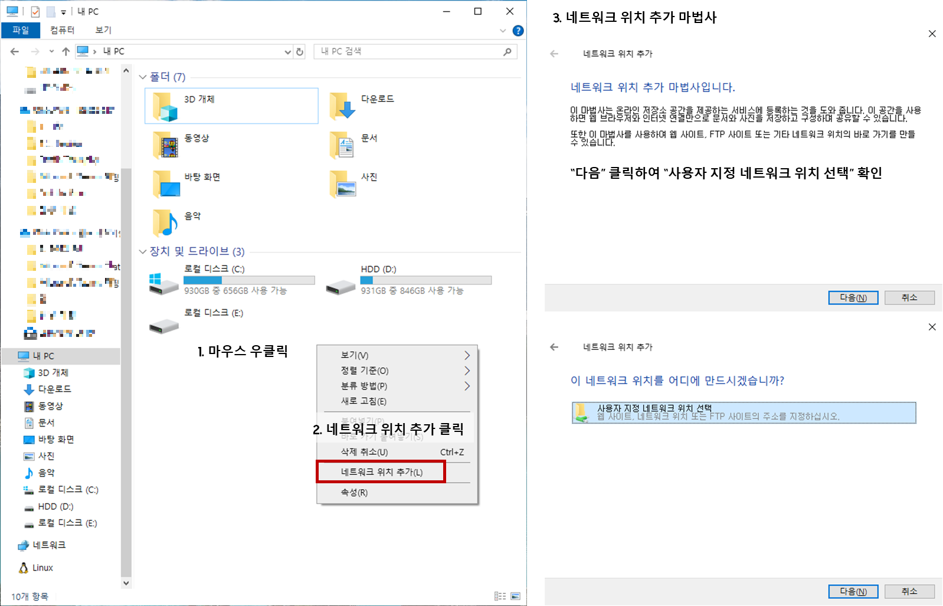943x606 pixels.
Task: Open recent locations dropdown arrow
Action: coord(51,52)
